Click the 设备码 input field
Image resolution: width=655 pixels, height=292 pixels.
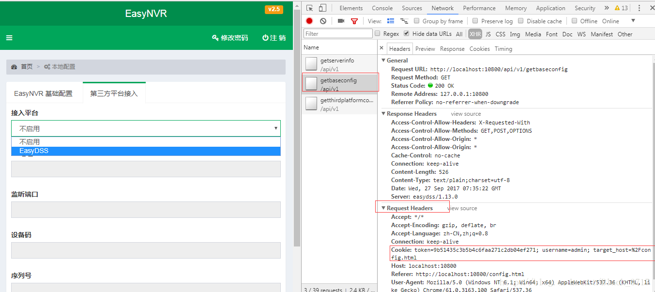click(146, 250)
